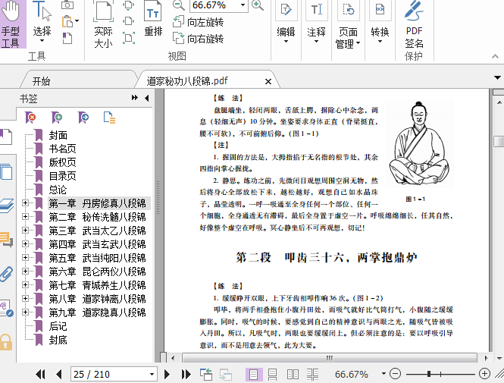504x383 pixels.
Task: Open the 66.67% zoom dropdown in ribbon
Action: pos(243,5)
